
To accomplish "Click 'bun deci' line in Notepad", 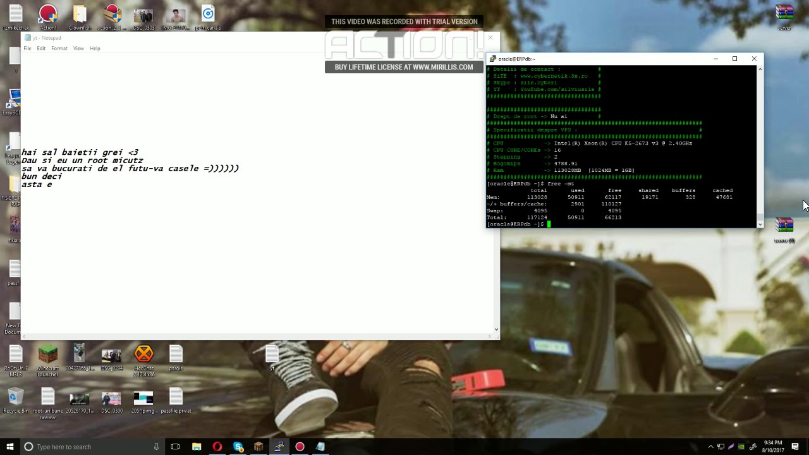I will (x=42, y=176).
